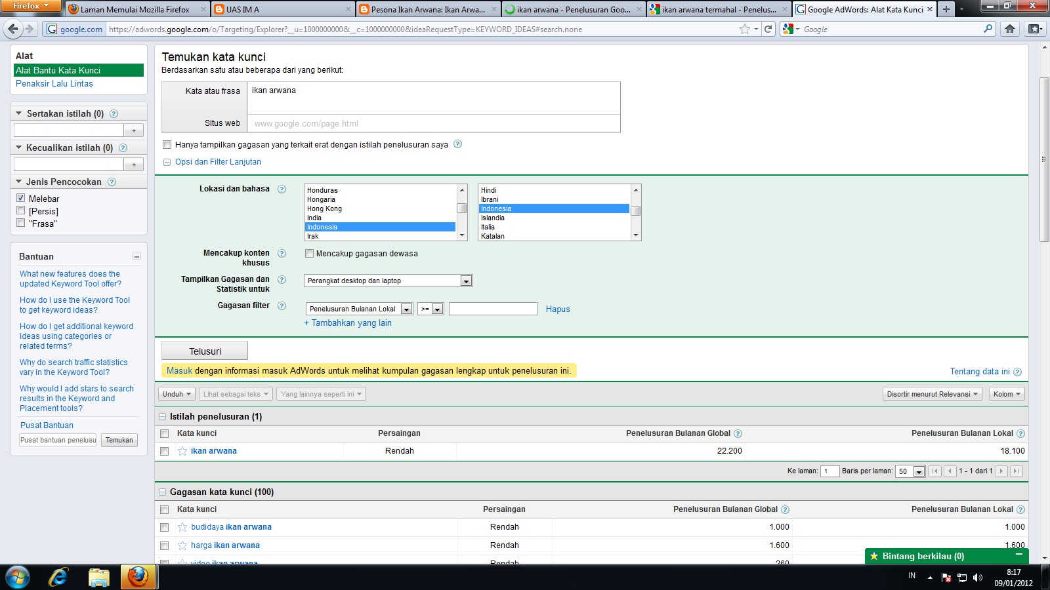Open help icon next to Kecualikan istilah
Viewport: 1050px width, 590px height.
point(123,147)
